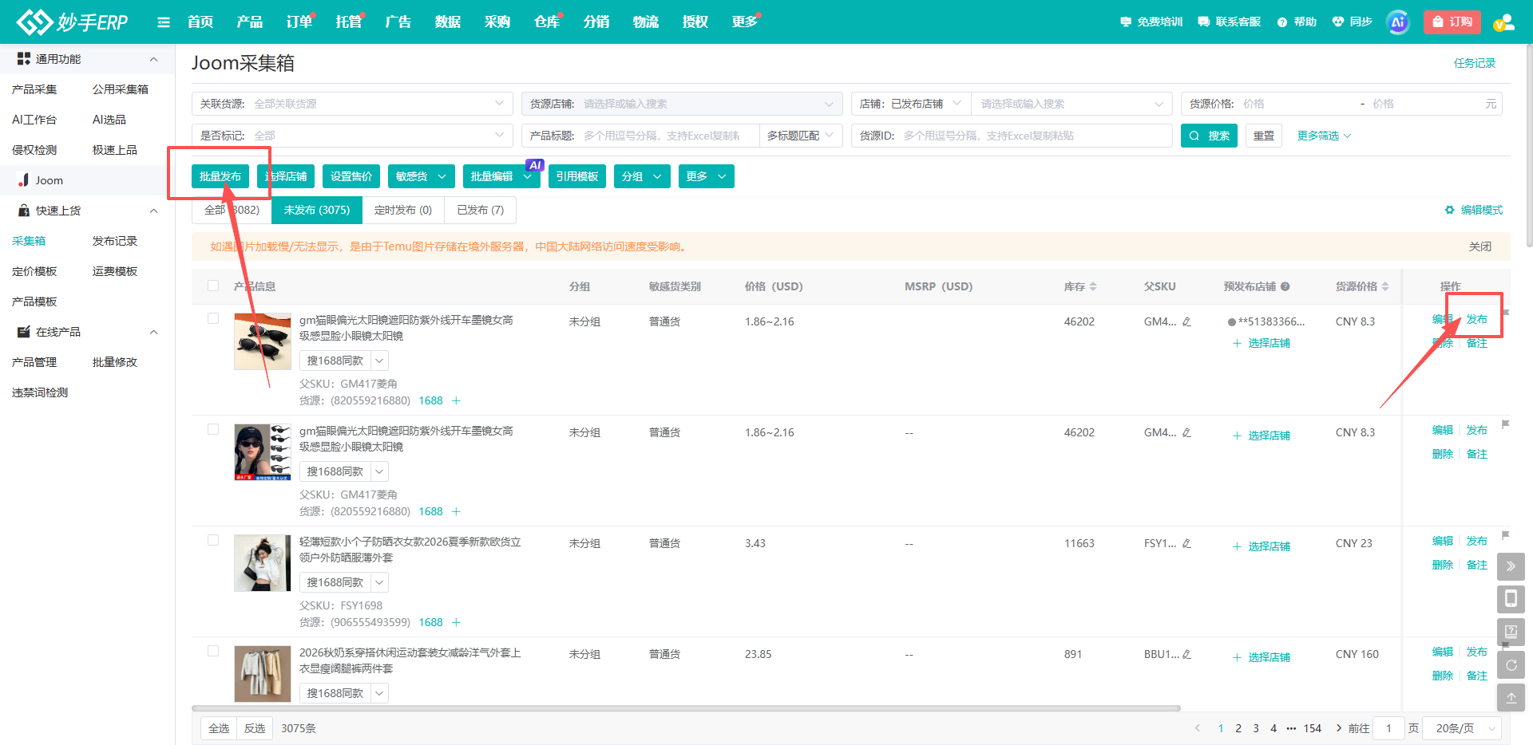Click plus icon after first row's 1688
This screenshot has width=1533, height=745.
[456, 400]
